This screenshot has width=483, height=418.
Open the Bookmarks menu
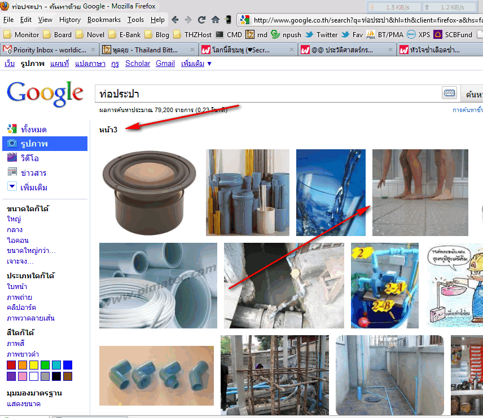[104, 20]
